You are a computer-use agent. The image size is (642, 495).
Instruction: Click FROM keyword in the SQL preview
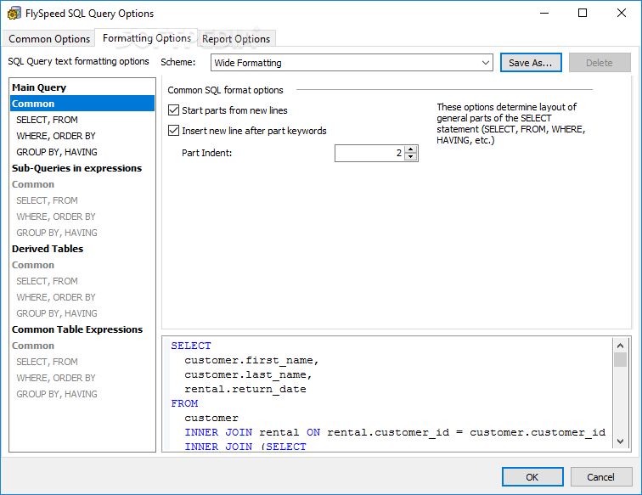tap(184, 403)
